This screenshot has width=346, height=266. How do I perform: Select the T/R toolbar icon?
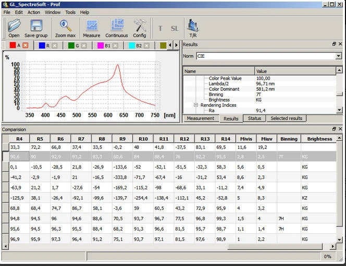pos(193,26)
